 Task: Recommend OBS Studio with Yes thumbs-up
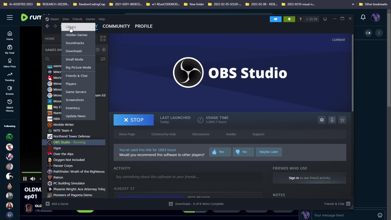220,152
